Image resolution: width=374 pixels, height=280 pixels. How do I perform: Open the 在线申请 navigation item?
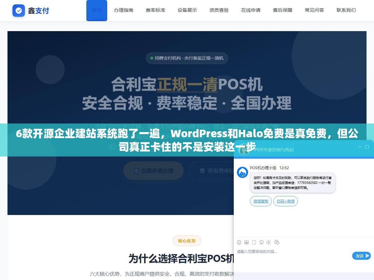click(x=251, y=10)
